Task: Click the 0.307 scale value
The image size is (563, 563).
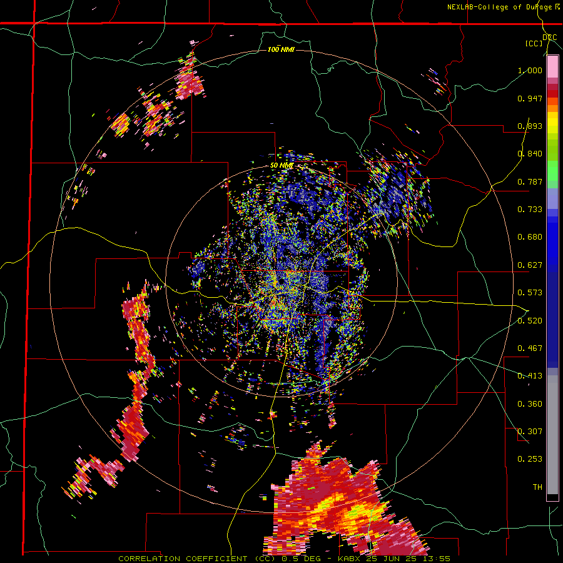Action: point(530,432)
